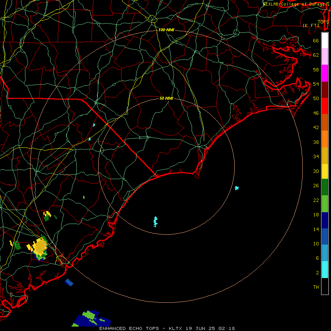331x331 pixels.
Task: Select the dark red (maroon) legend block
Action: [325, 90]
